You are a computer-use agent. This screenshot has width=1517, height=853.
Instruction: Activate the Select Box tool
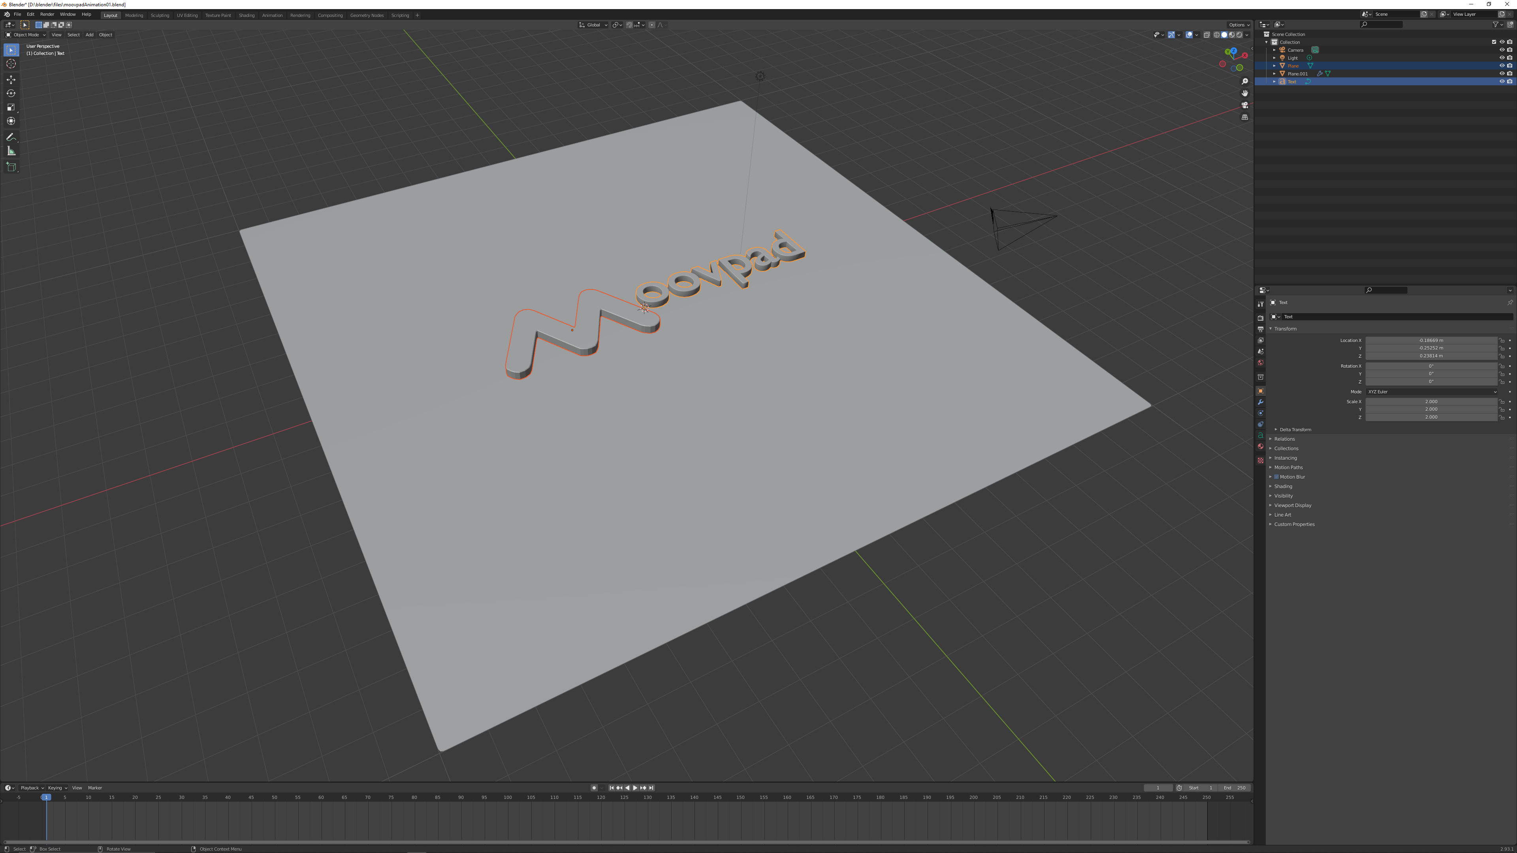tap(11, 50)
